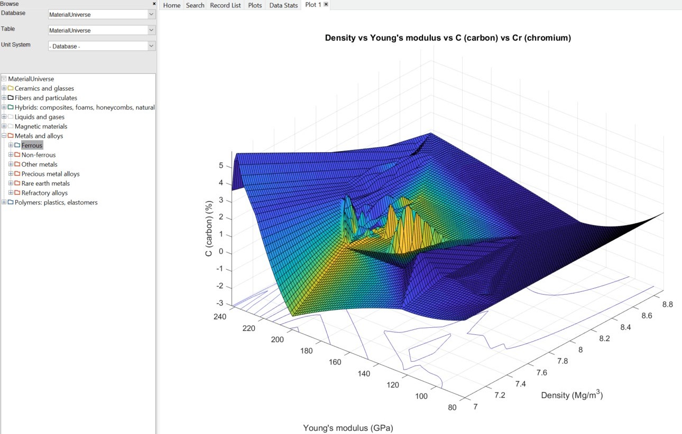Open the Database dropdown
This screenshot has width=682, height=434.
pos(151,14)
